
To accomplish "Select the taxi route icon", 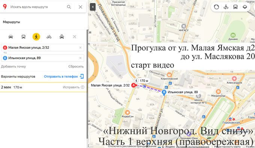I will click(x=61, y=37).
